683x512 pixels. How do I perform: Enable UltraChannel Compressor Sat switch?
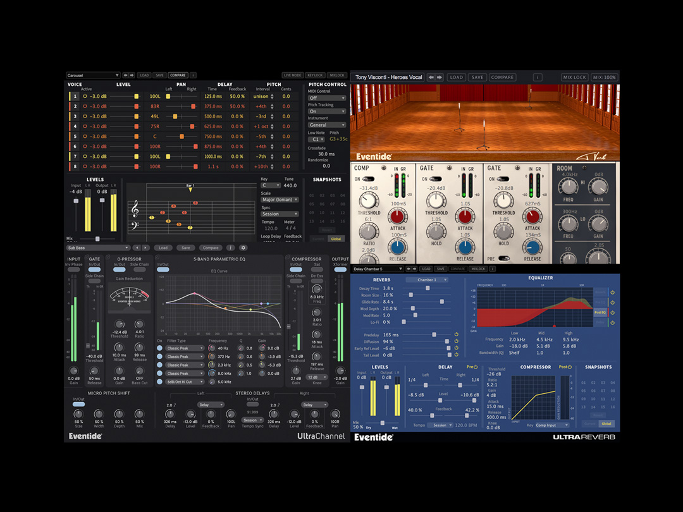click(317, 269)
